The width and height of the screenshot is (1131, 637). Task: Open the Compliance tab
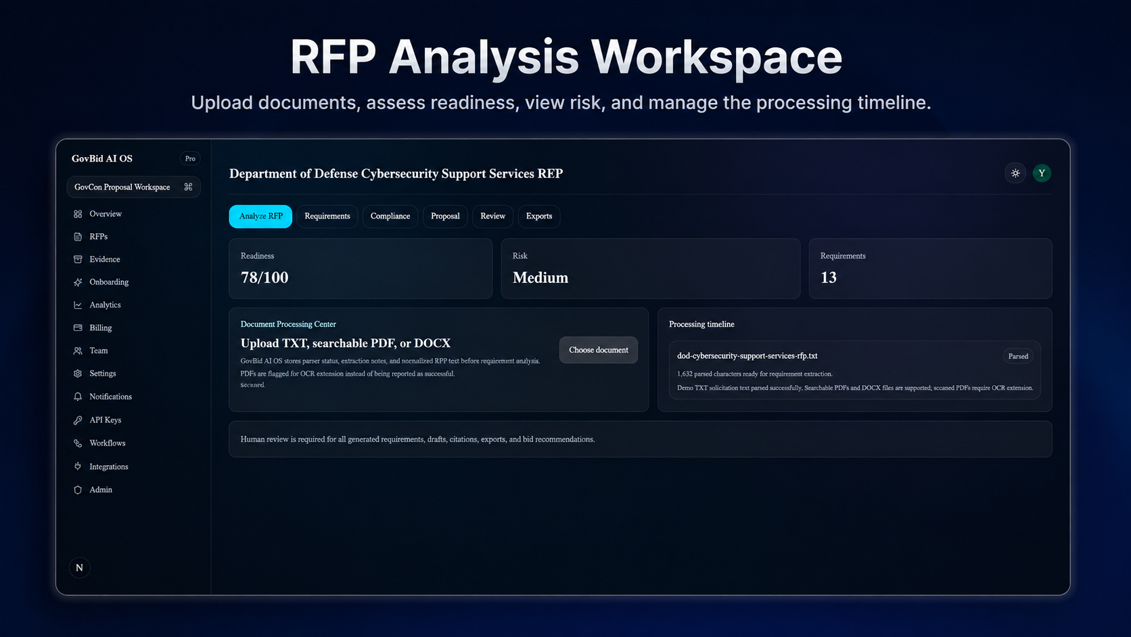click(x=390, y=217)
